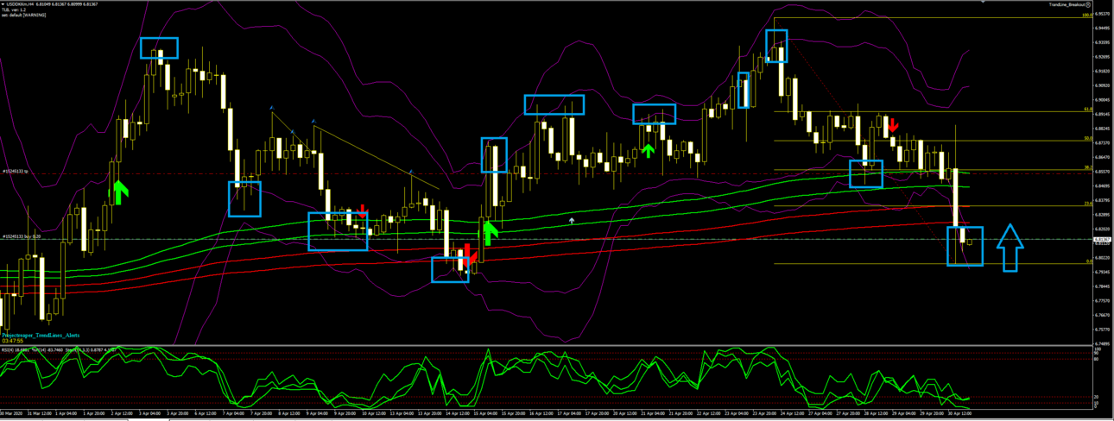Select the small white up arrow near 17 Apr
The image size is (1114, 421).
coord(572,221)
